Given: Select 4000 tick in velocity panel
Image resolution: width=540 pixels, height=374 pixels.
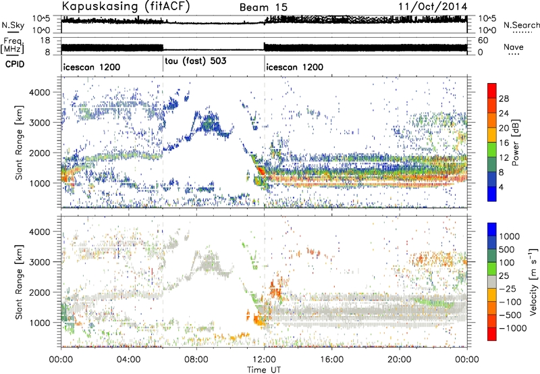Looking at the screenshot, I should (39, 232).
